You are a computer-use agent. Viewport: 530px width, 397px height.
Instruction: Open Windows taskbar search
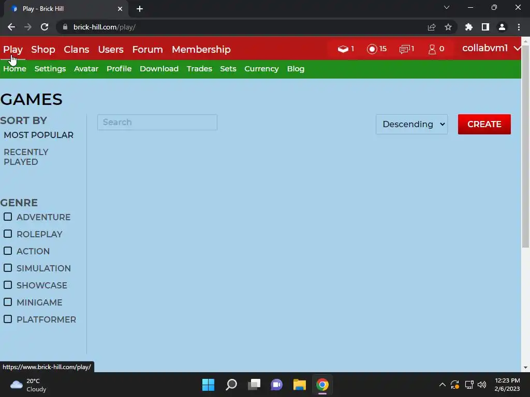231,385
